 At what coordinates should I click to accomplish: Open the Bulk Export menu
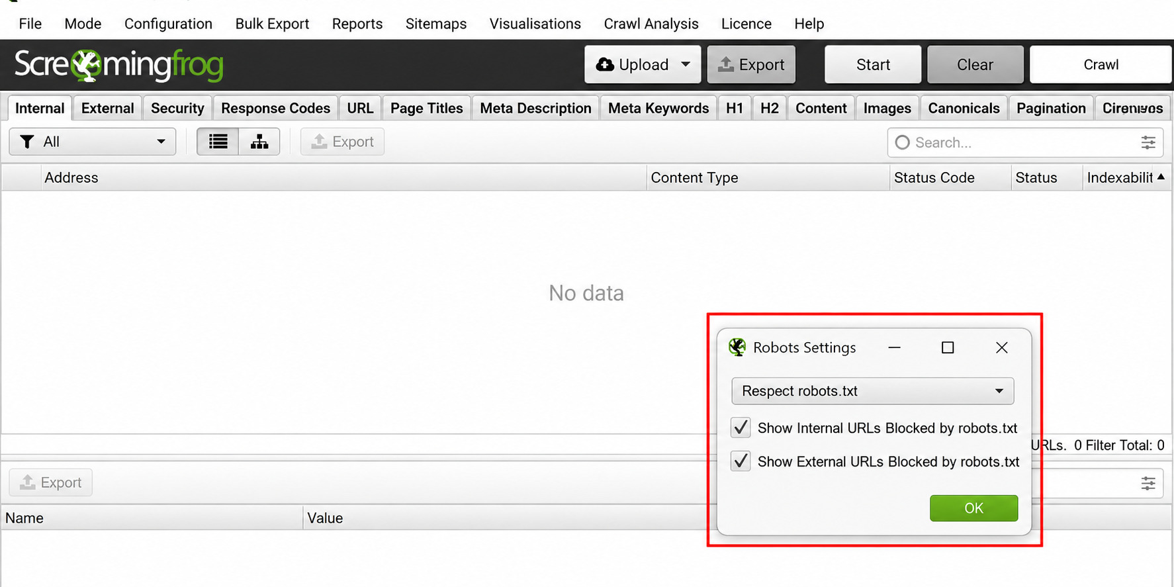(x=272, y=24)
